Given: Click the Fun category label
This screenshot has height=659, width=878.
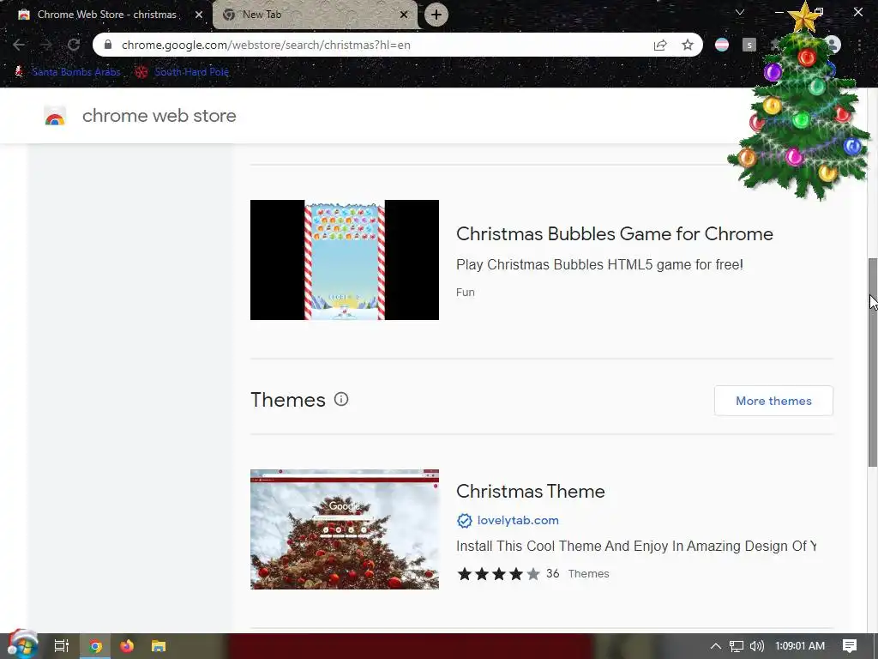Looking at the screenshot, I should click(x=466, y=293).
